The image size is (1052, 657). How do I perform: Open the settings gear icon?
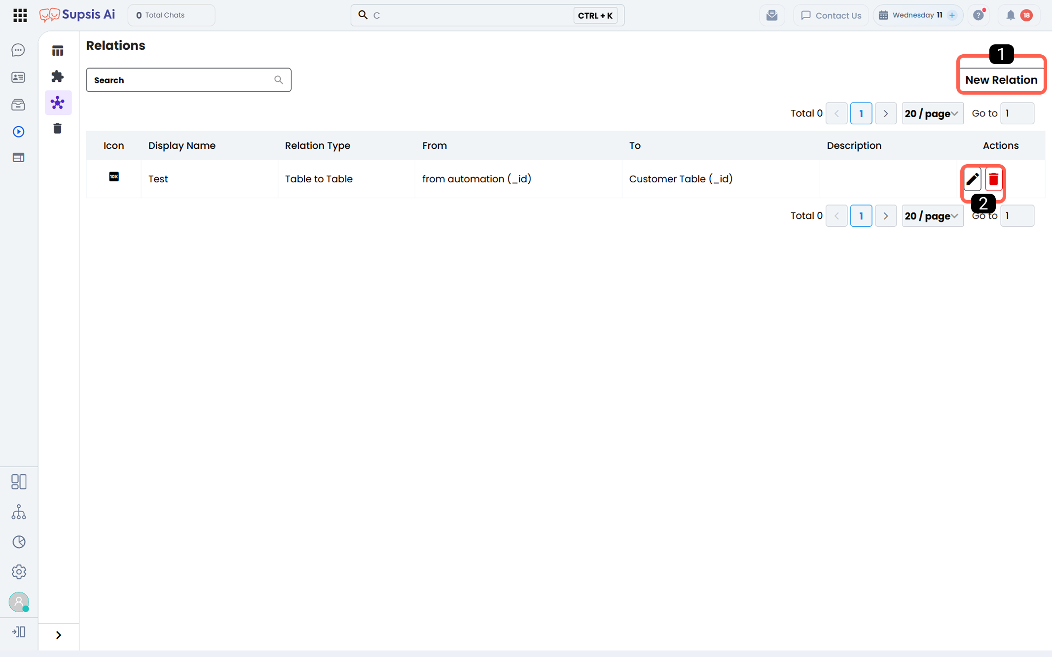click(x=19, y=572)
